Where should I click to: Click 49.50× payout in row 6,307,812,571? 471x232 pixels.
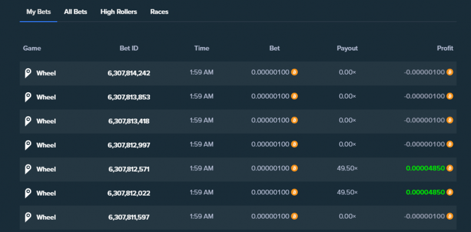tap(347, 168)
